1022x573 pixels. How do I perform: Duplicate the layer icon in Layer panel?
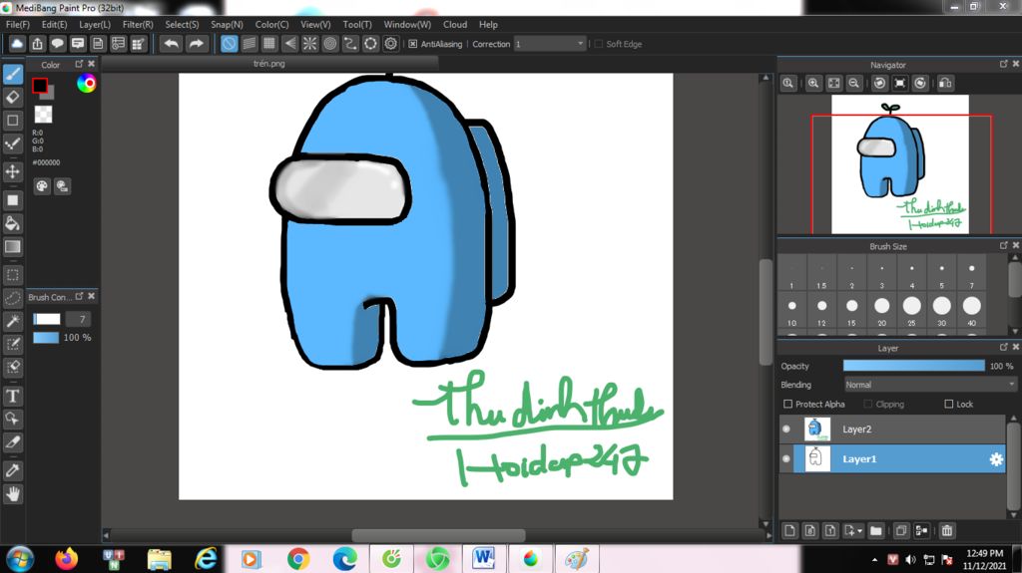pyautogui.click(x=901, y=531)
